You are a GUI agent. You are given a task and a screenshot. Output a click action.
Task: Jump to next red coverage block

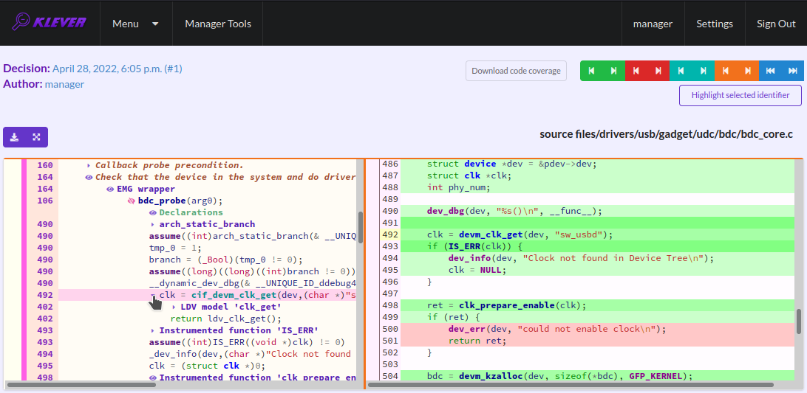click(x=658, y=71)
